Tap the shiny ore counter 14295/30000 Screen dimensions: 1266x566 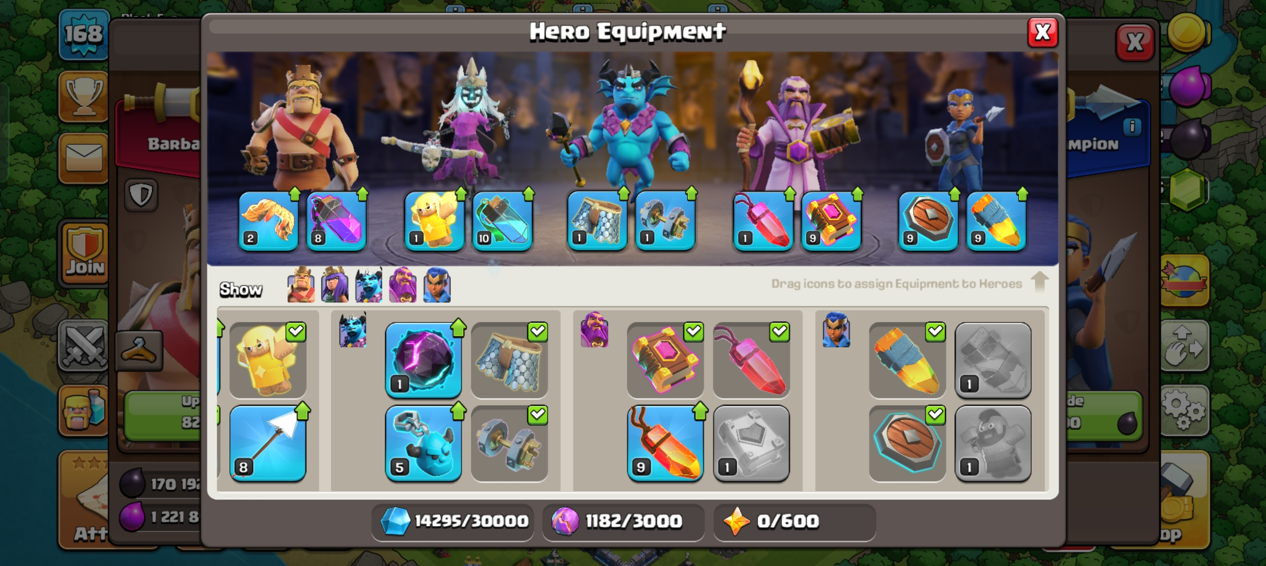pyautogui.click(x=453, y=521)
